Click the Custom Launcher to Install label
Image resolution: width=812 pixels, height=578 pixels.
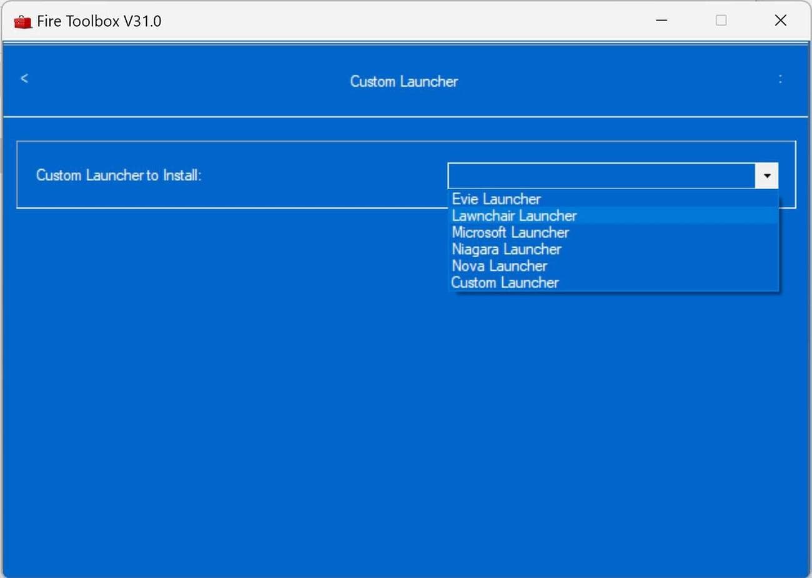118,175
